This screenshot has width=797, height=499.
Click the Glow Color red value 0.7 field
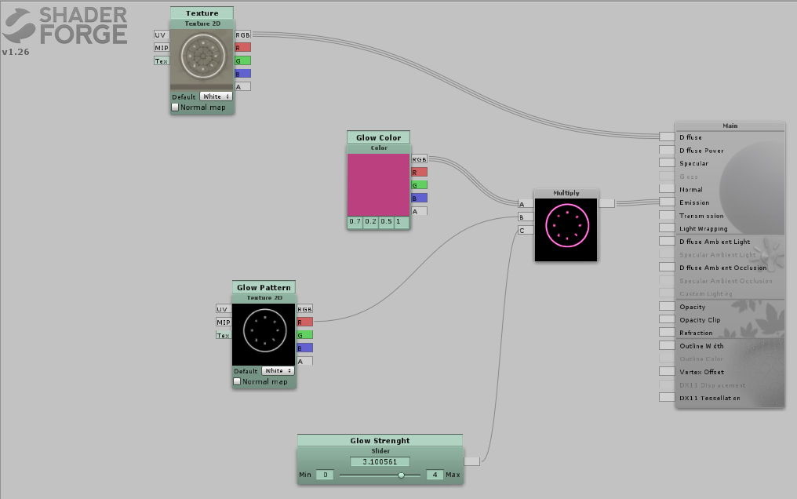coord(355,222)
